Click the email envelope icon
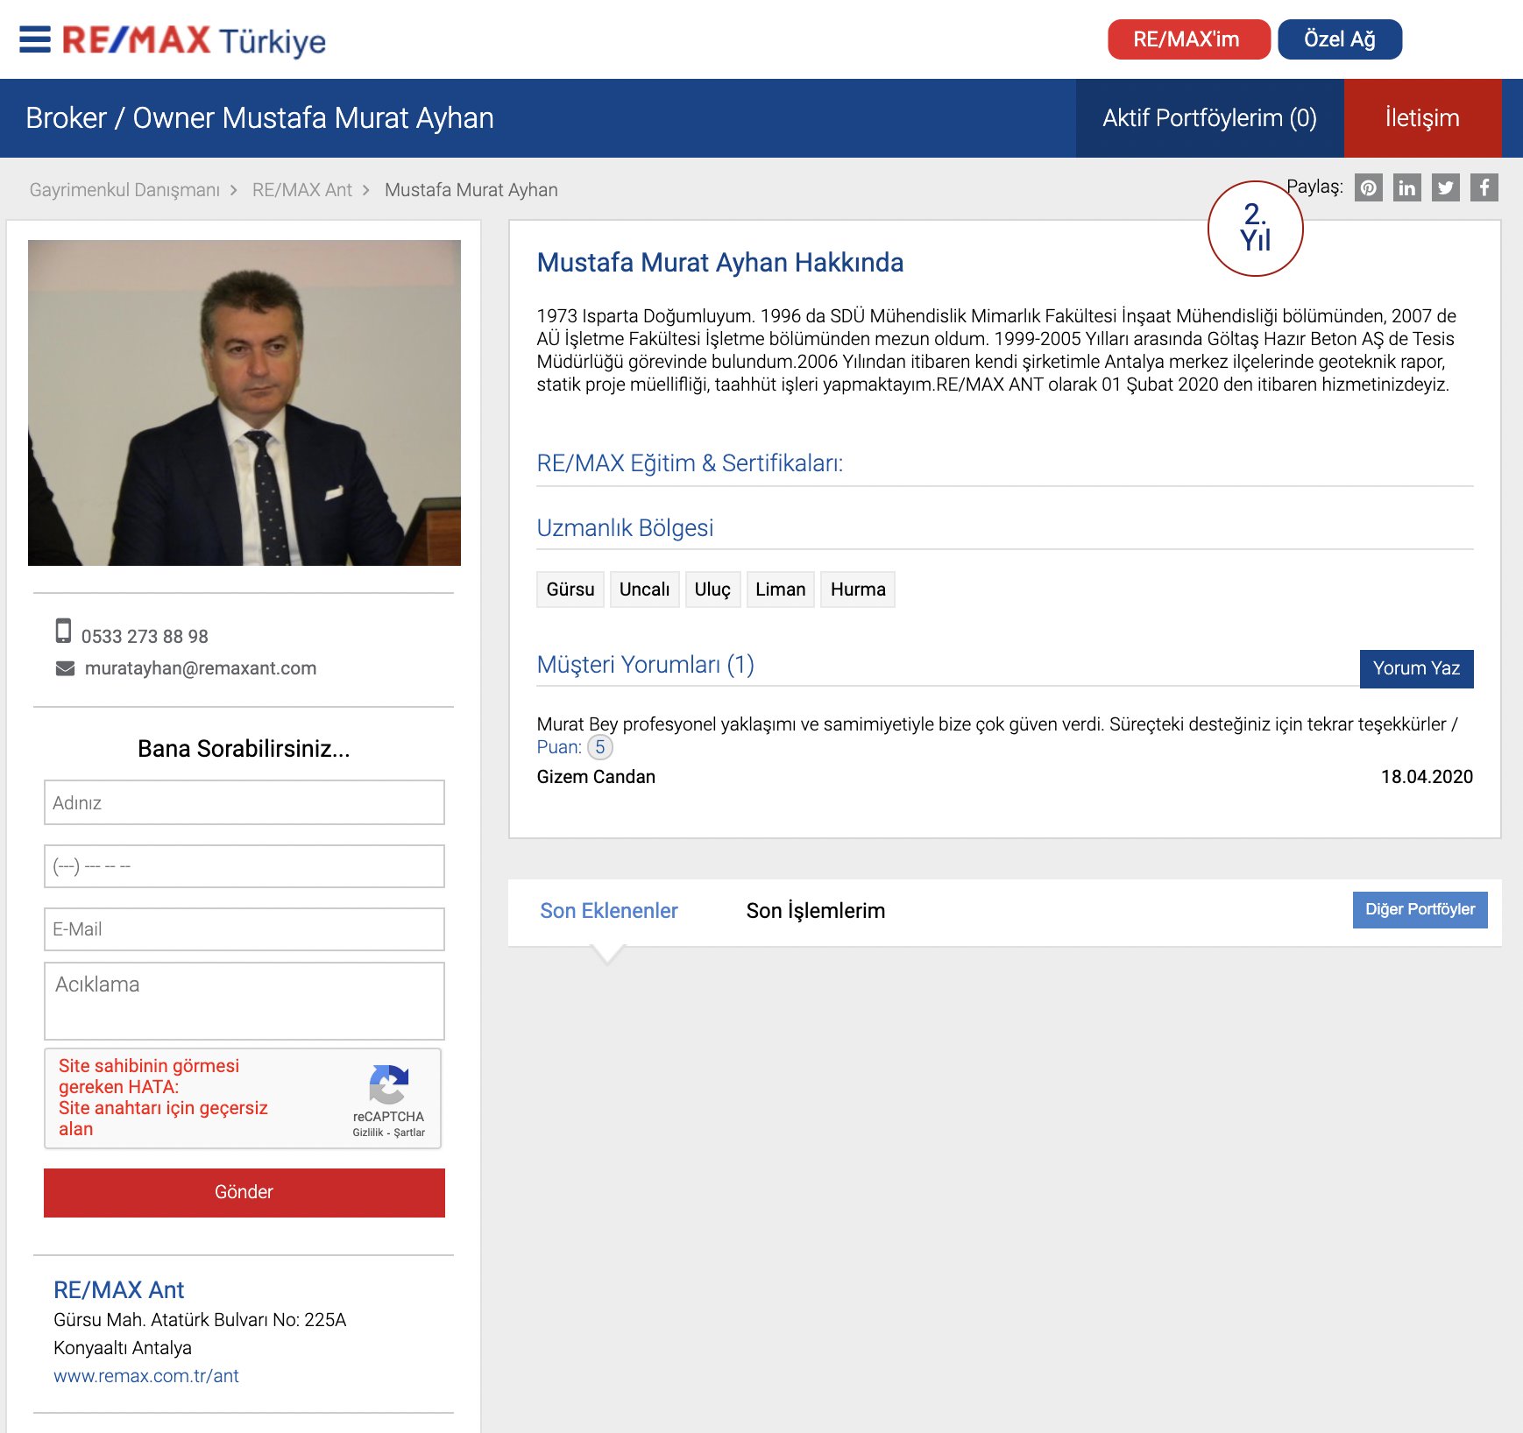Image resolution: width=1523 pixels, height=1433 pixels. click(65, 668)
